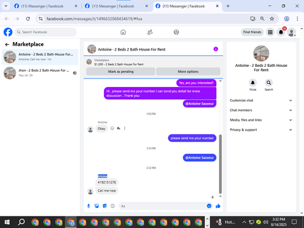This screenshot has height=228, width=304.
Task: Open the account profile menu
Action: tap(292, 32)
